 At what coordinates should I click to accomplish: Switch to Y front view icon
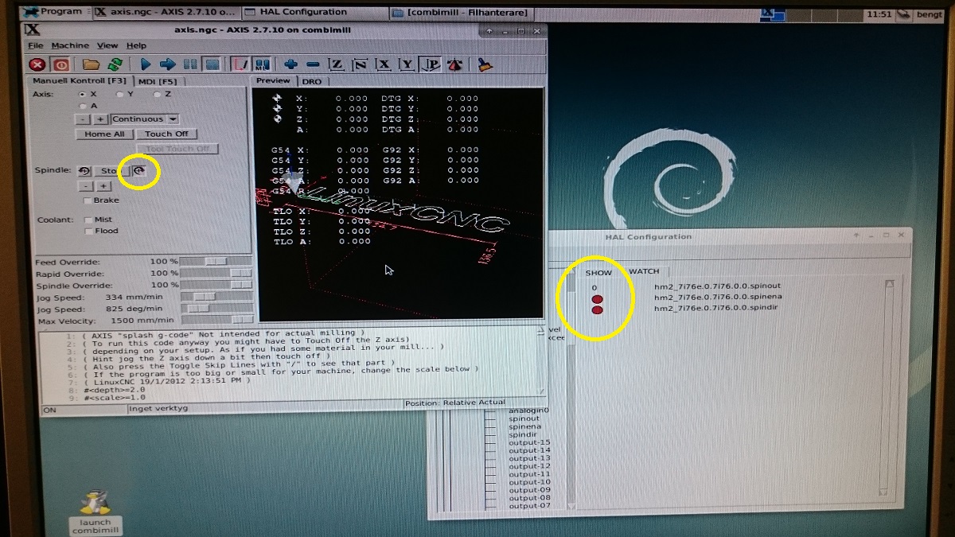[x=407, y=64]
